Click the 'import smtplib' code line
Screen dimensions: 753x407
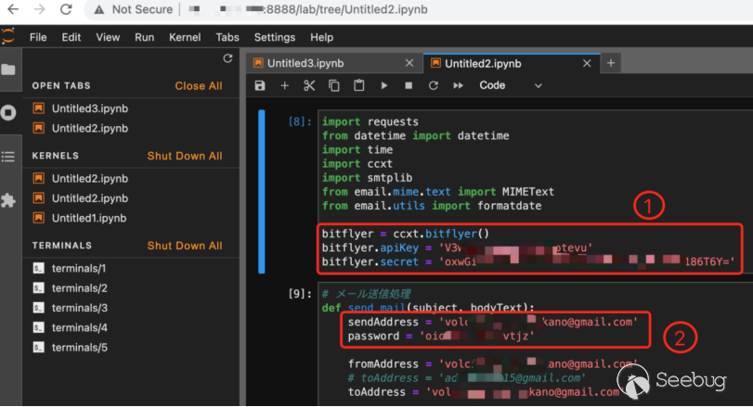[x=367, y=178]
